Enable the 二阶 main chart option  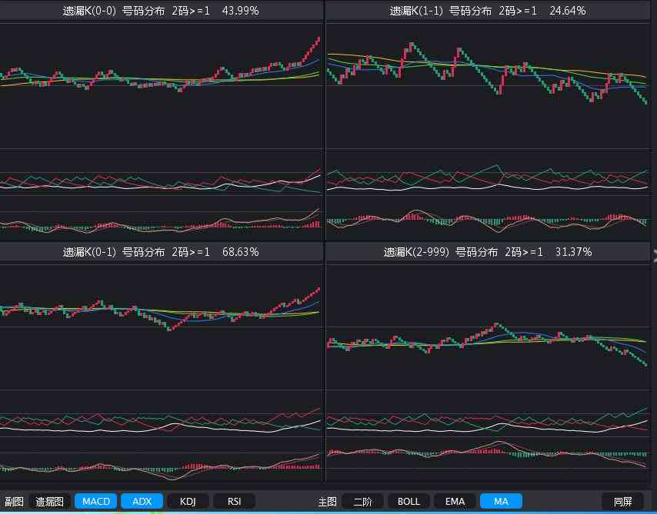pyautogui.click(x=362, y=501)
